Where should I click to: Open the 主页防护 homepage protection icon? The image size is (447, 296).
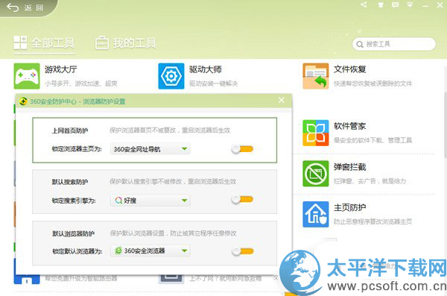(x=316, y=214)
